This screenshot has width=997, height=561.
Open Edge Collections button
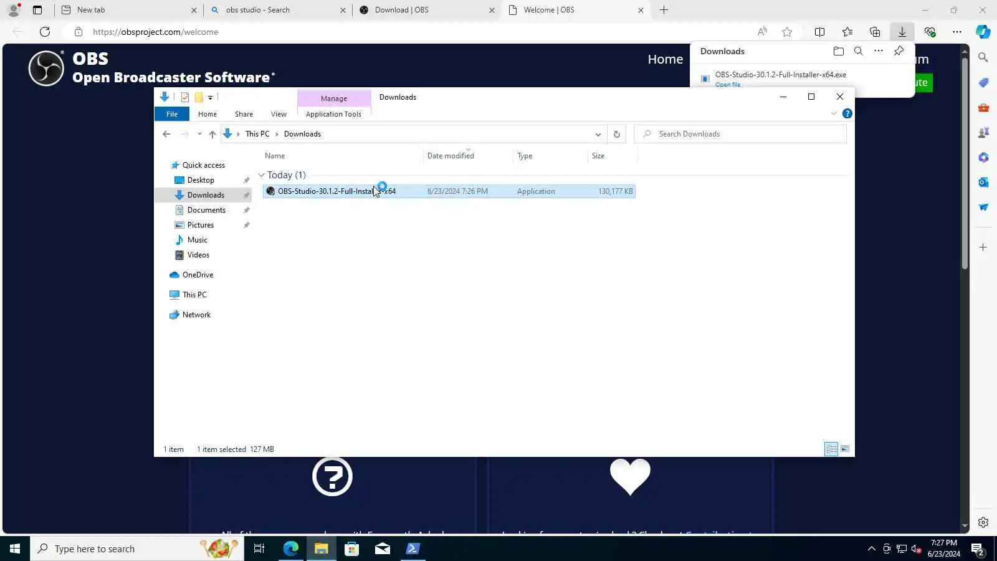[874, 32]
